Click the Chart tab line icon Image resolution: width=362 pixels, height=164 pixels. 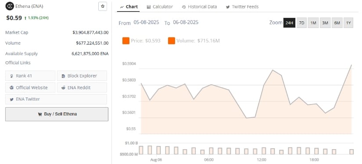(x=122, y=7)
